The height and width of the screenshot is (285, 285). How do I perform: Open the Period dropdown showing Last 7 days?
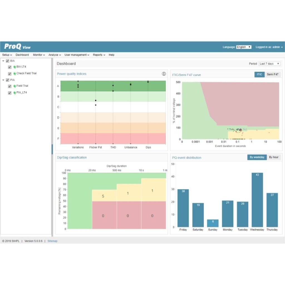pyautogui.click(x=269, y=64)
